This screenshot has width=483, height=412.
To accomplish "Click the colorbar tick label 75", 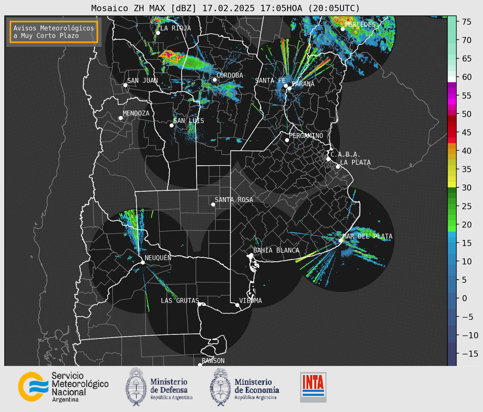I will 466,22.
